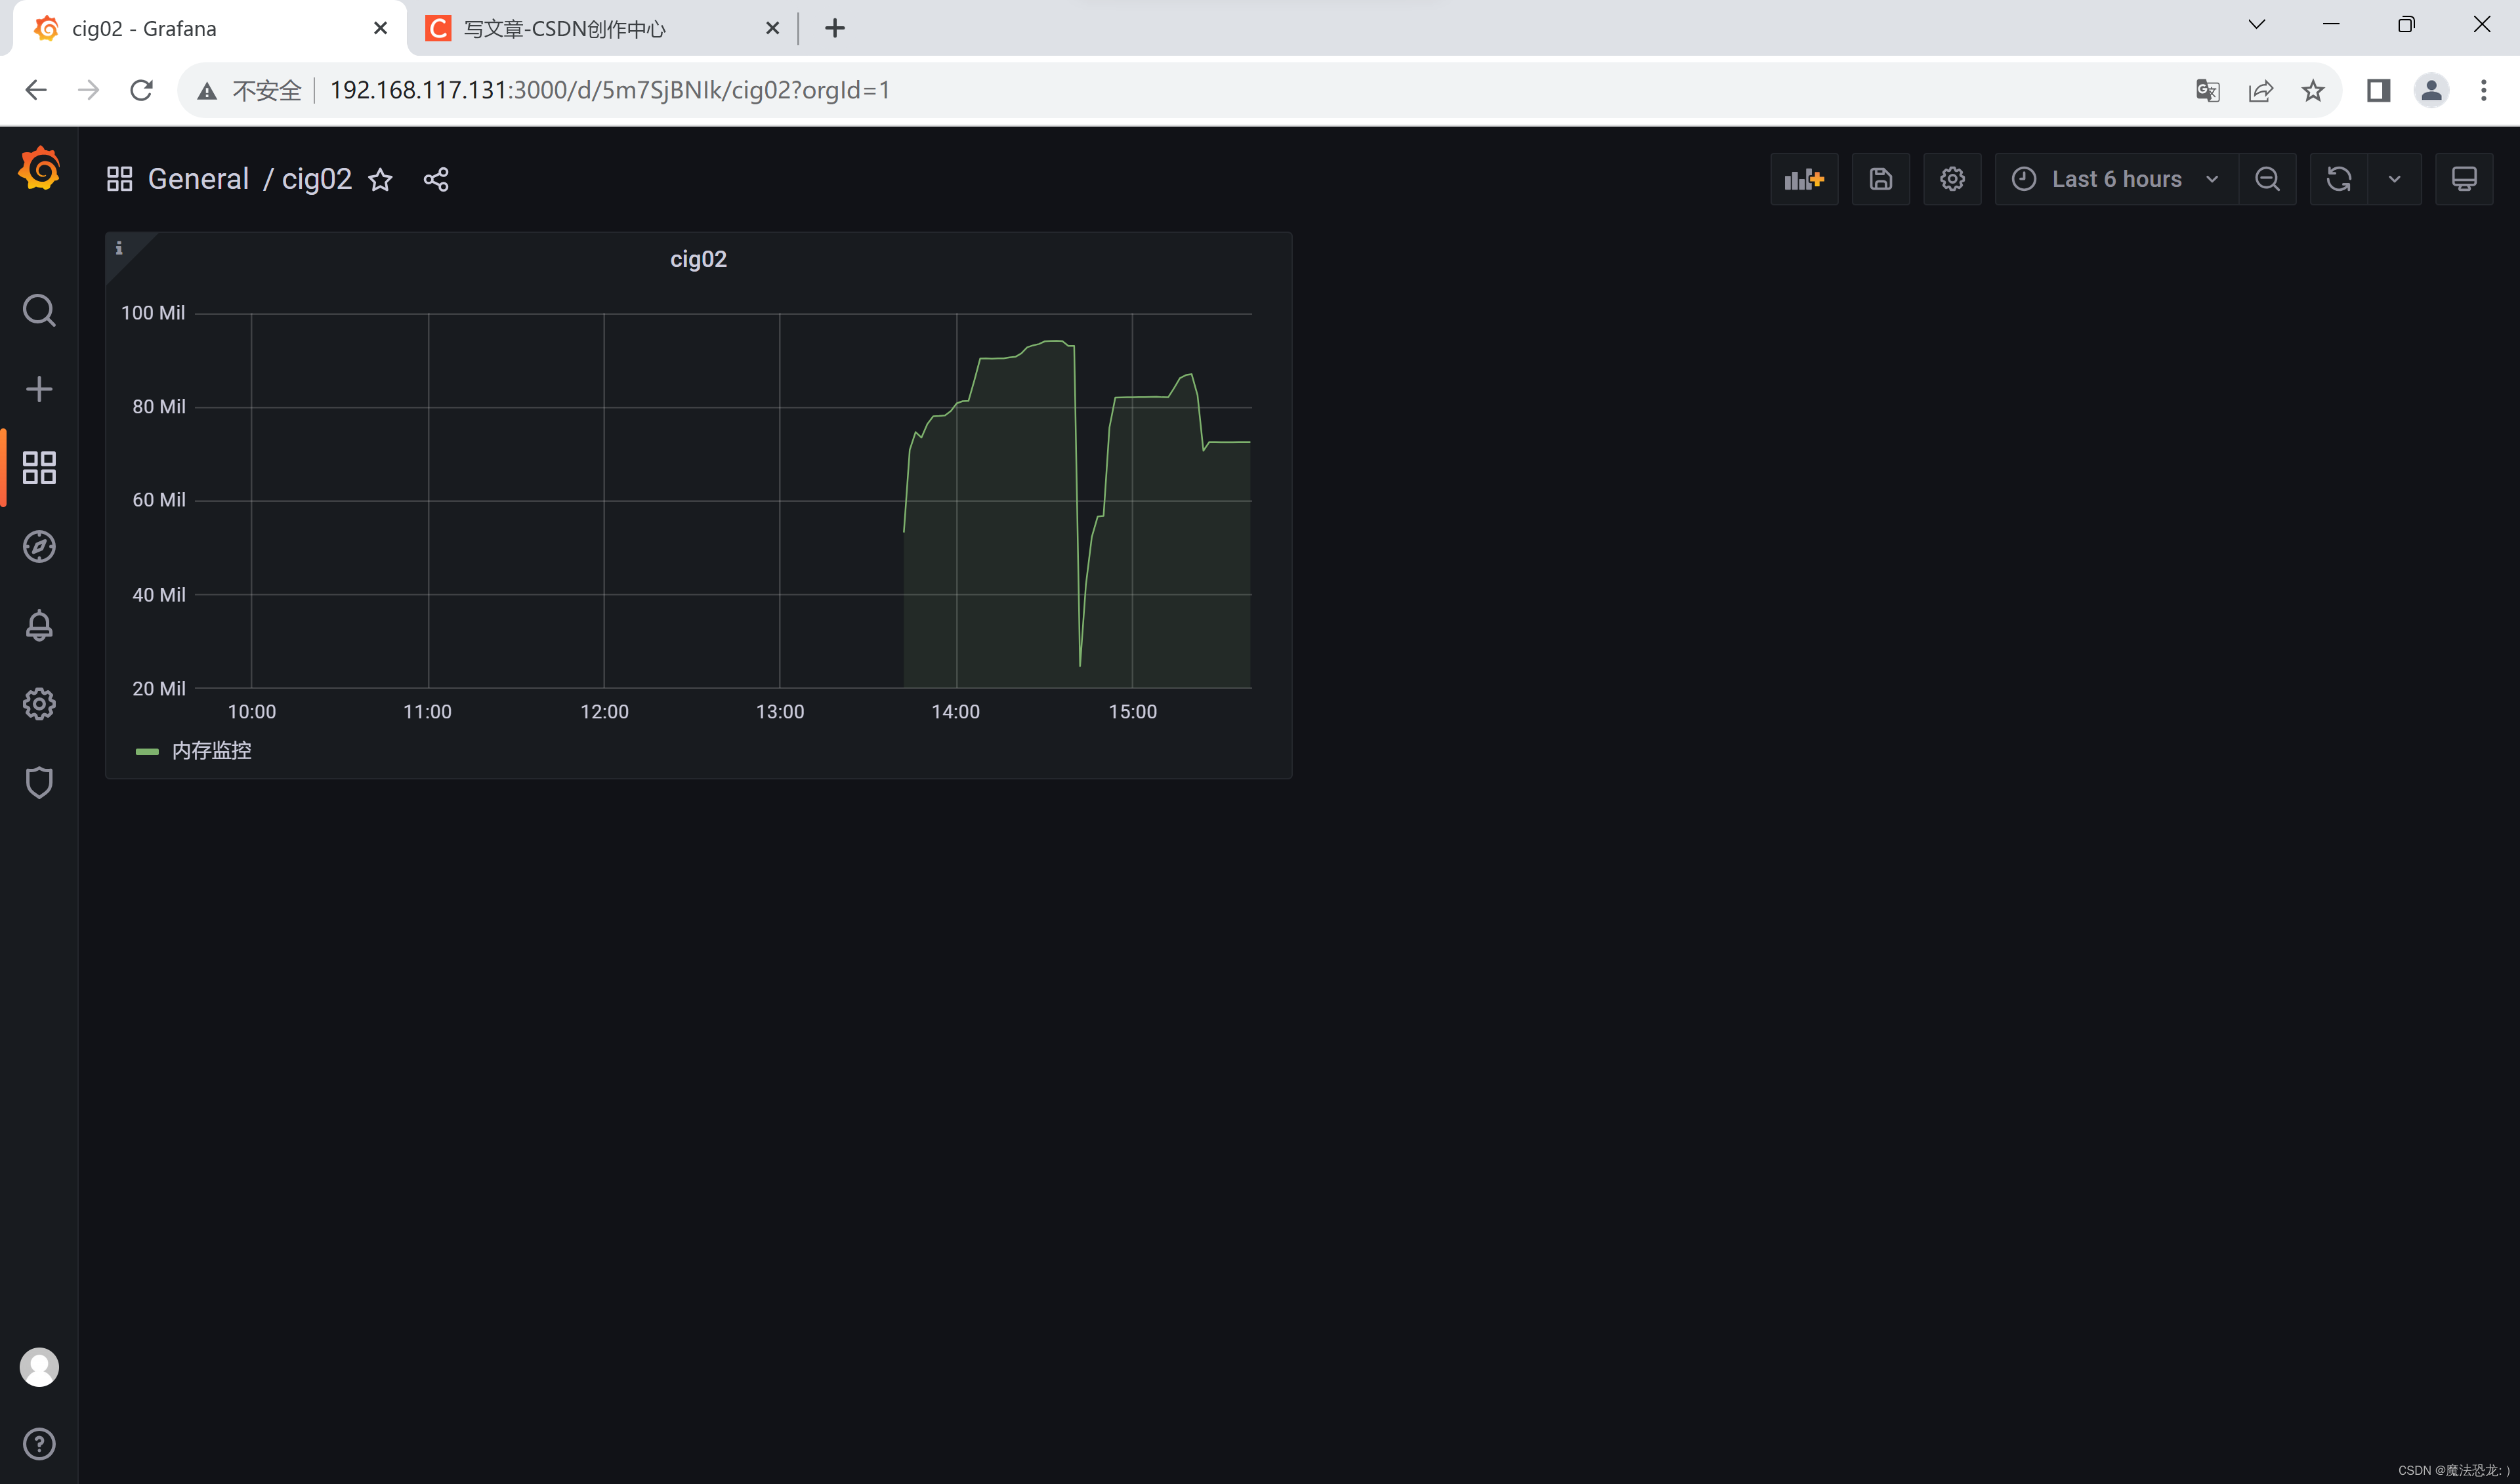This screenshot has width=2520, height=1484.
Task: Open the Alerting panel
Action: click(x=39, y=625)
